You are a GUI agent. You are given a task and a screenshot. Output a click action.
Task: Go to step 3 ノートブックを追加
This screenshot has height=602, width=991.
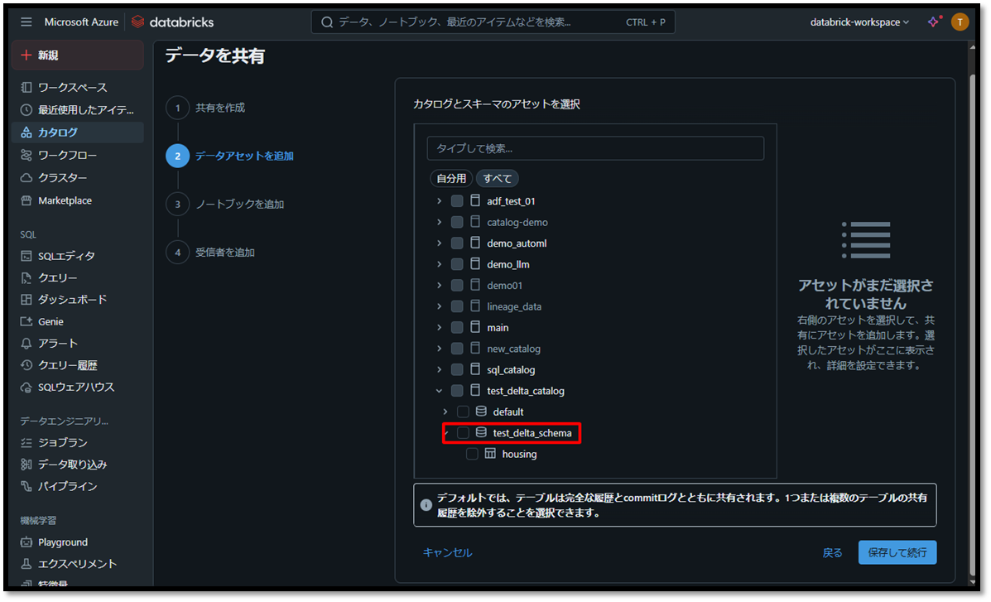225,205
